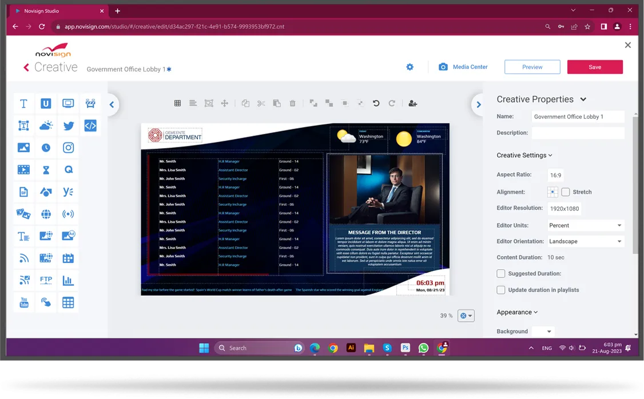This screenshot has width=644, height=399.
Task: Check Update duration in playlists
Action: point(500,290)
